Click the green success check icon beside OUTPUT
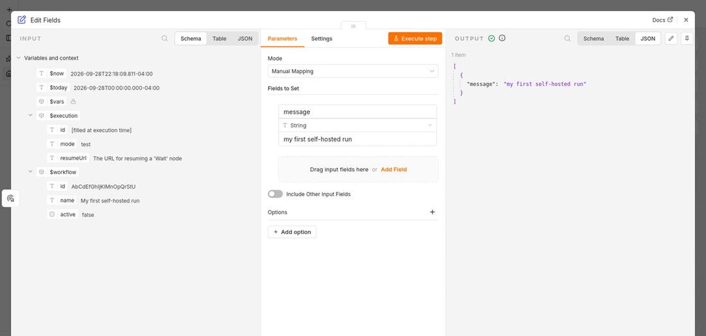Screen dimensions: 706x336 pyautogui.click(x=492, y=38)
